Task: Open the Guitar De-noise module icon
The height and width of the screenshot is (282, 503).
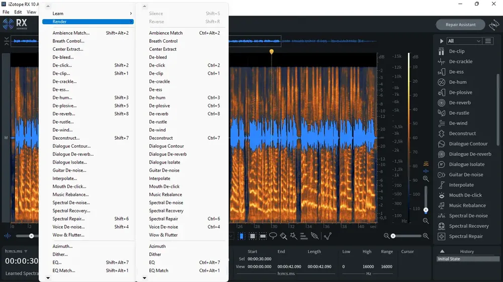Action: coord(442,175)
